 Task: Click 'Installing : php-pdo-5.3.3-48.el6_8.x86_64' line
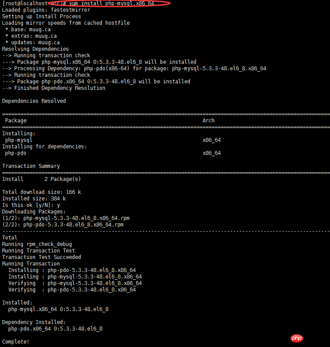(72, 270)
